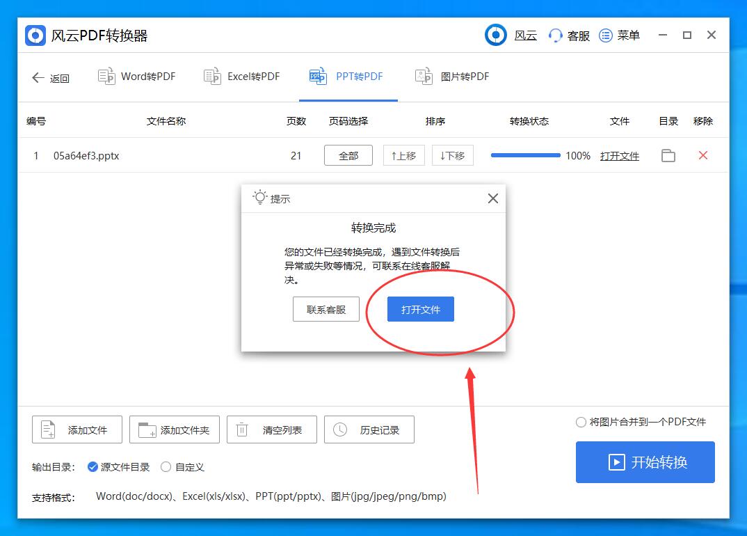The image size is (747, 536).
Task: Move 05a64ef3.pptx down with 下移
Action: (453, 155)
